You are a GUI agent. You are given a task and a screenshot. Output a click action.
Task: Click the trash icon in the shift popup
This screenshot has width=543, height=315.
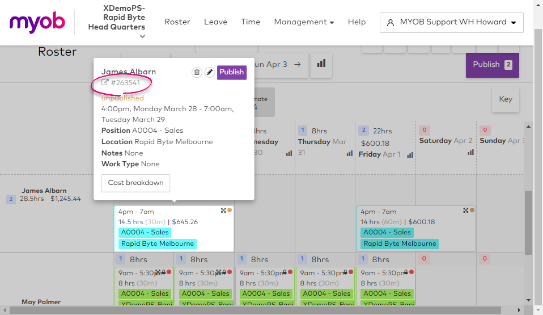click(197, 72)
